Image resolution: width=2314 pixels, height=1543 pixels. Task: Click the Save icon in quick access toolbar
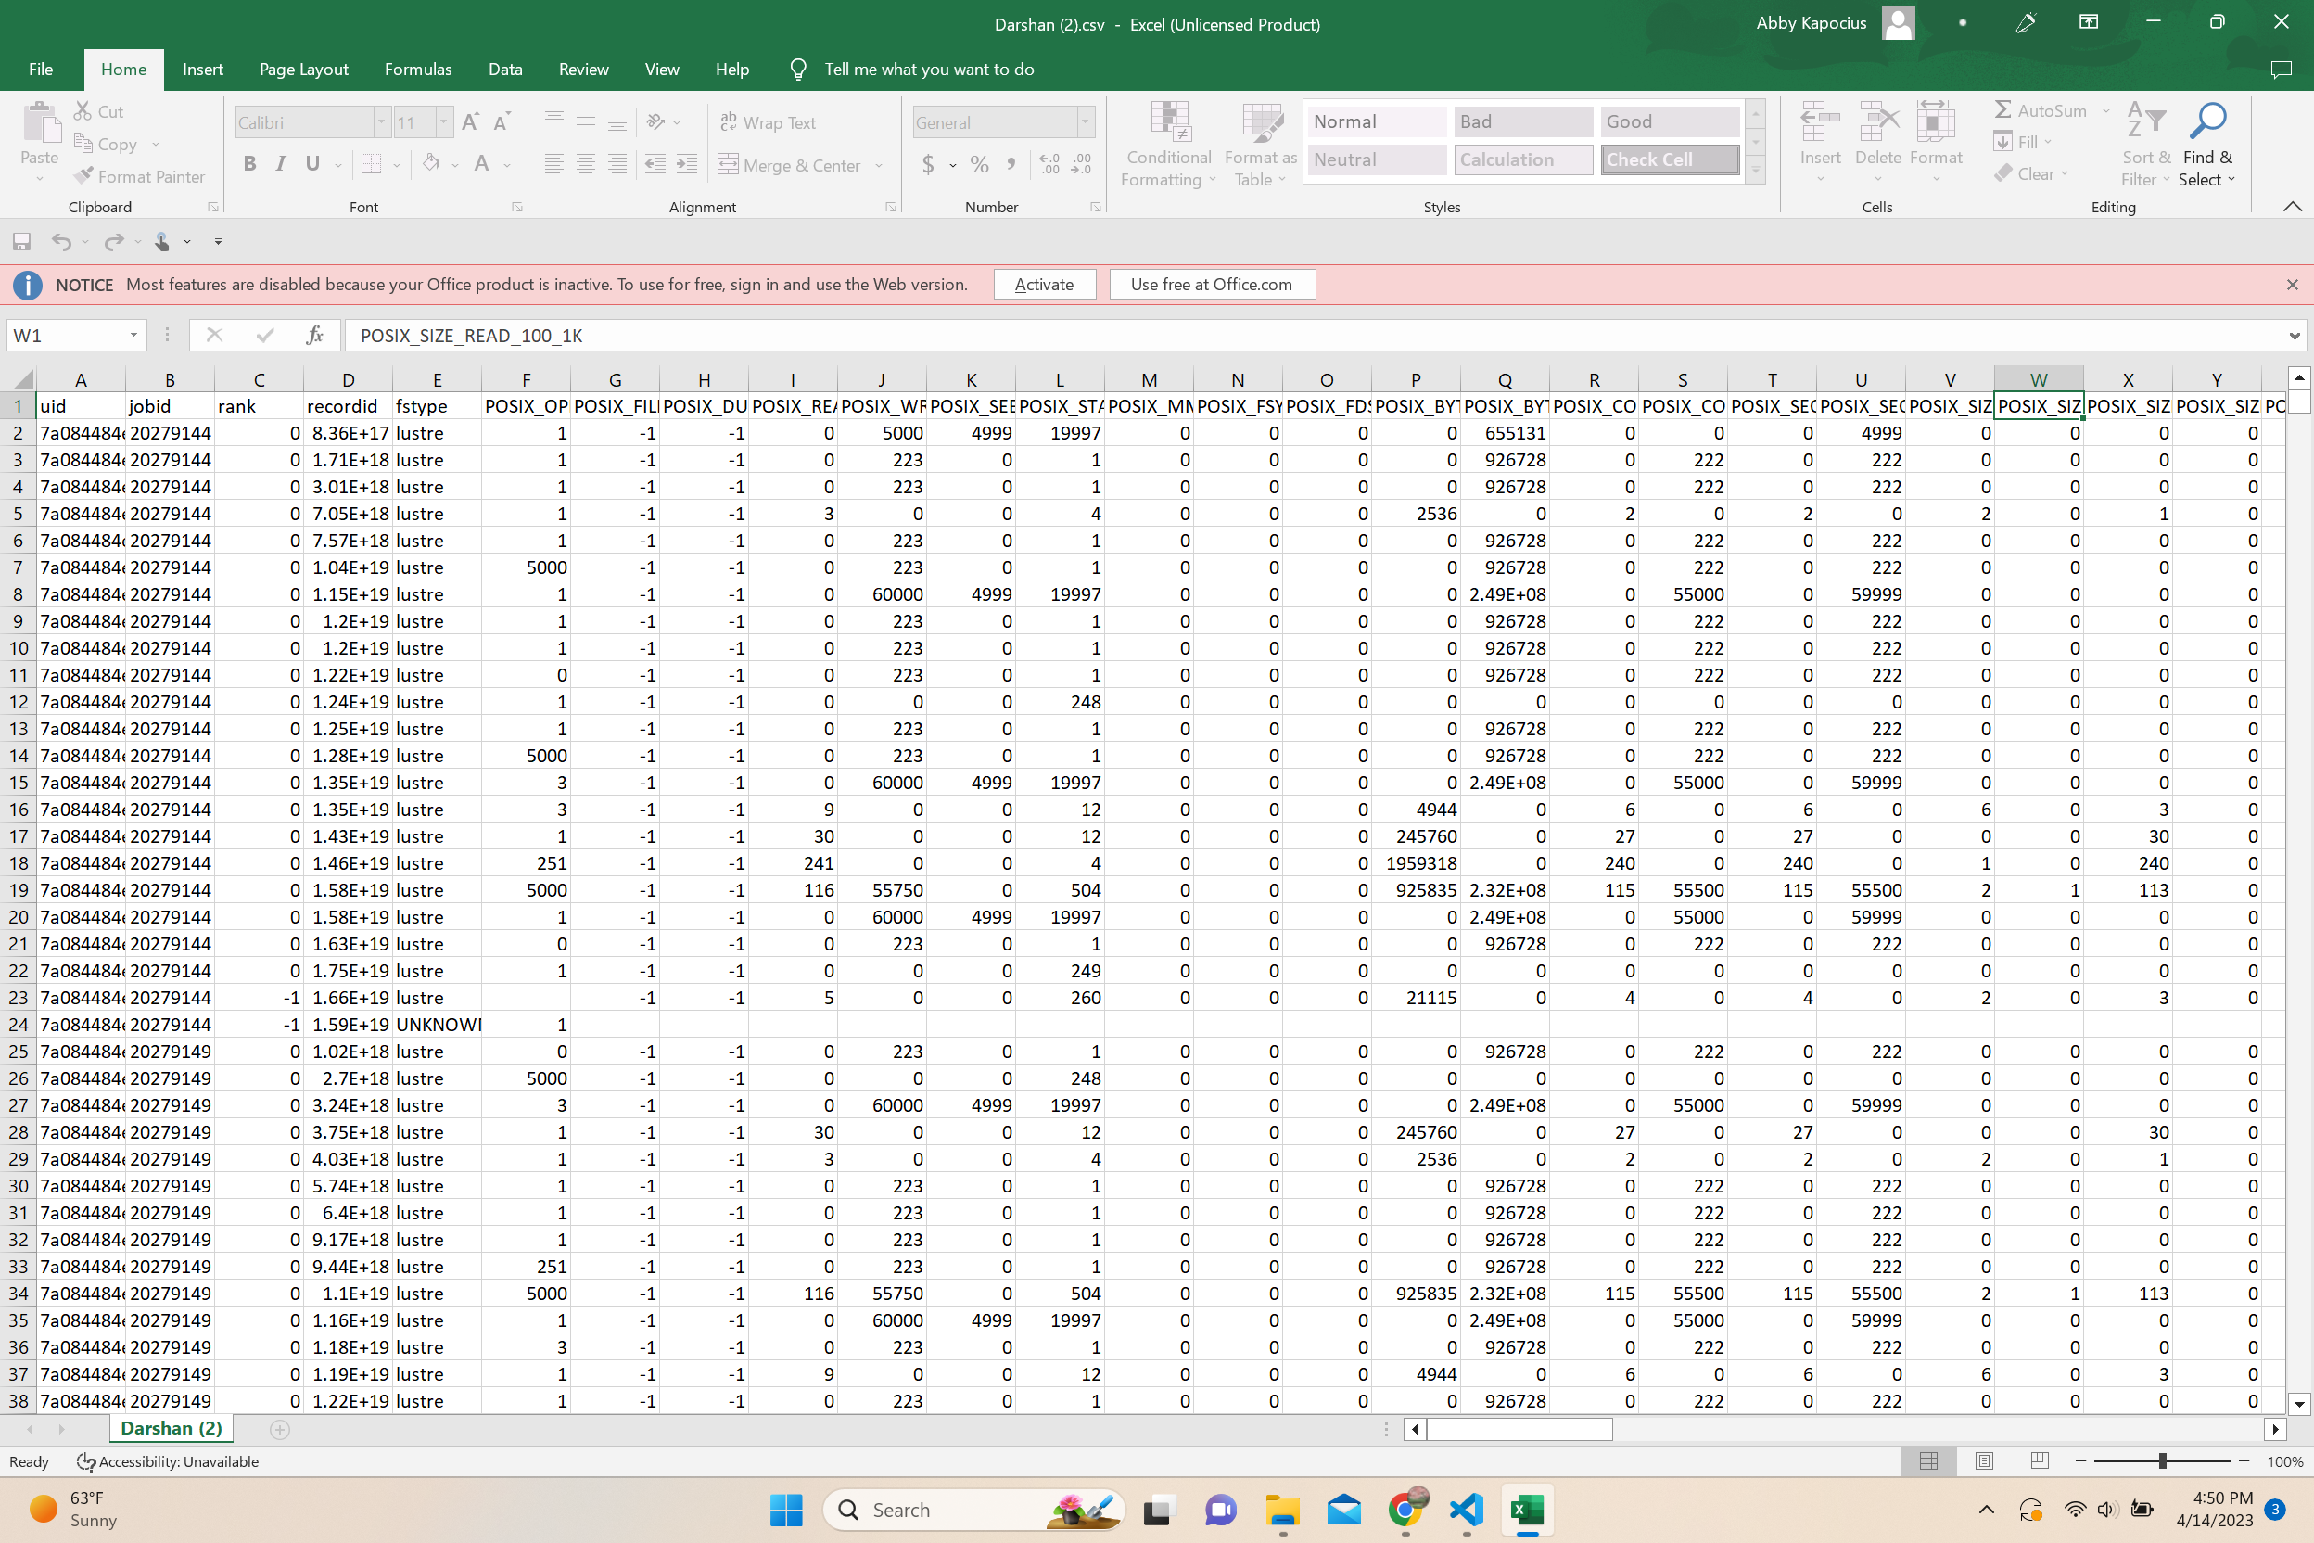pos(21,241)
